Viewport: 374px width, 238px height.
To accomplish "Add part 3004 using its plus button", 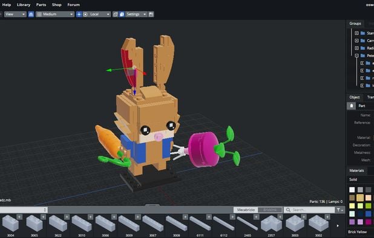I will pos(19,217).
